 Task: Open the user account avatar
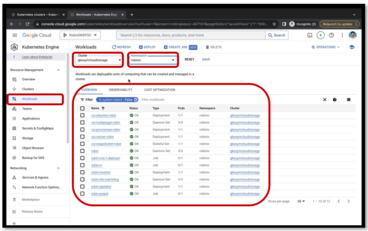pos(352,35)
